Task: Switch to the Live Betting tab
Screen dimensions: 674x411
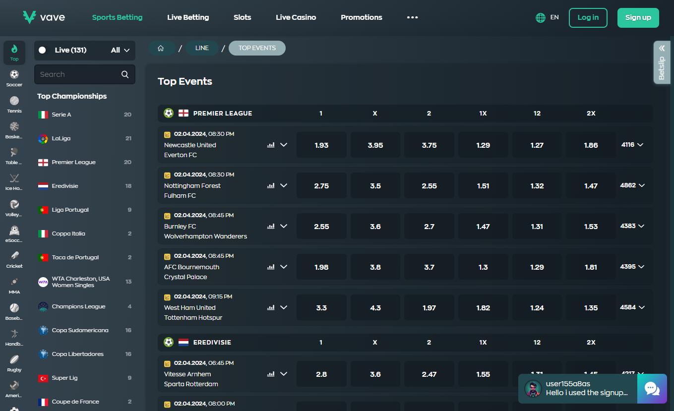Action: click(188, 17)
